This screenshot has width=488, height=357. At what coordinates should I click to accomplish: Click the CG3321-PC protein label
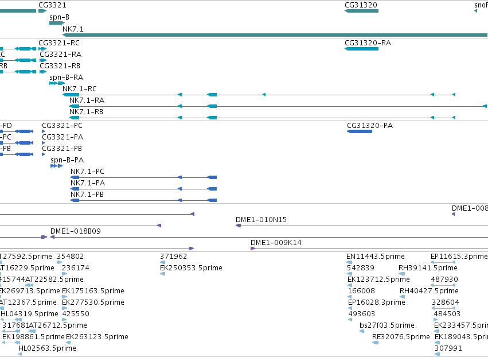point(63,126)
